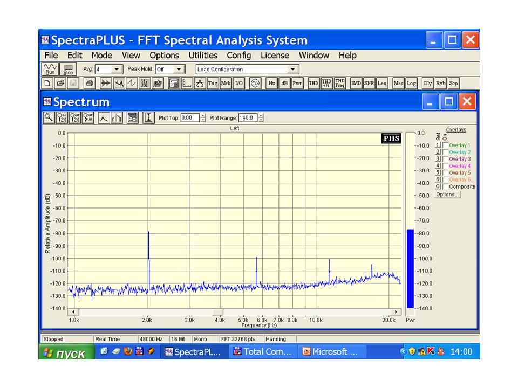Open the Config menu
The width and height of the screenshot is (518, 388).
pos(239,56)
